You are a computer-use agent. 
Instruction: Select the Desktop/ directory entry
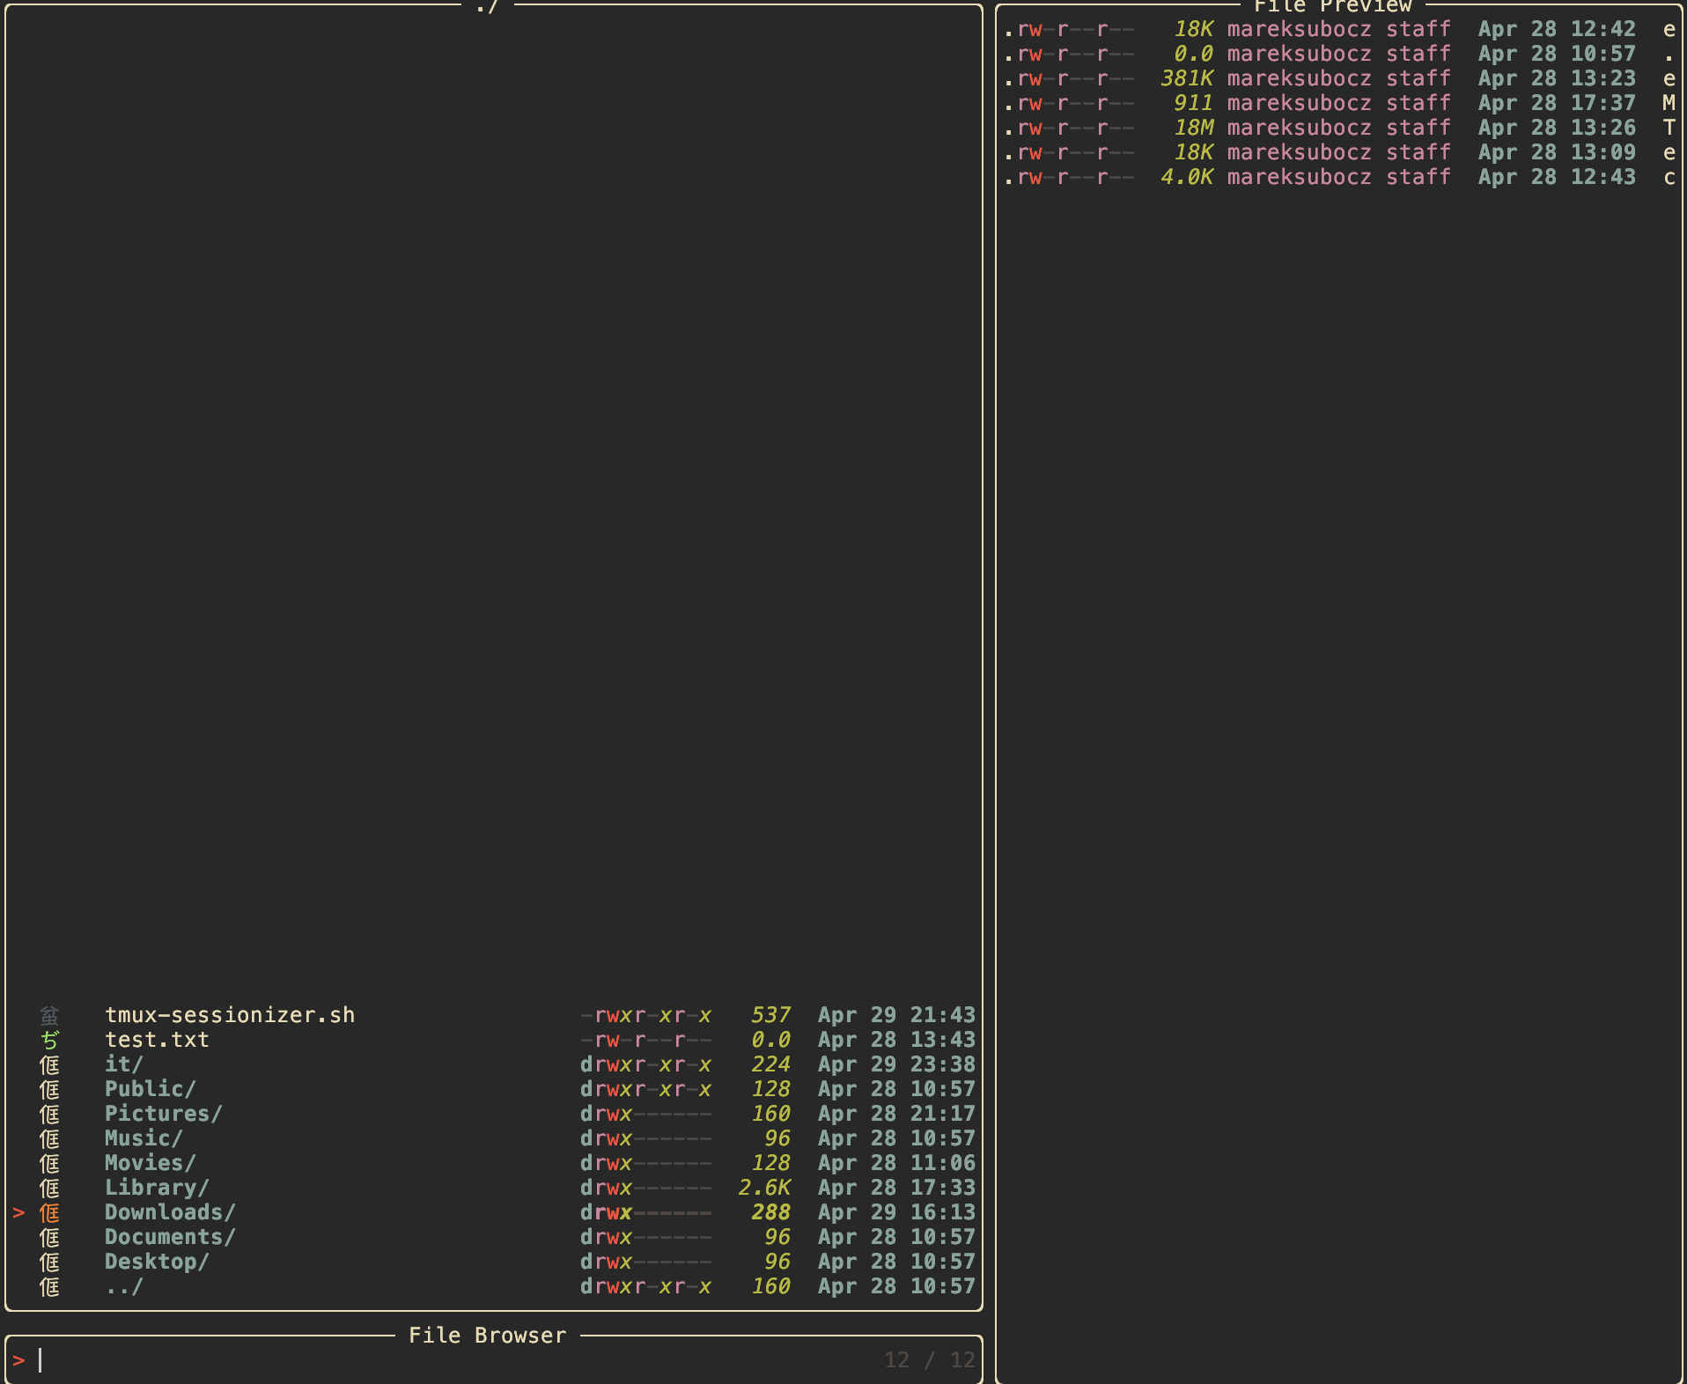[157, 1262]
